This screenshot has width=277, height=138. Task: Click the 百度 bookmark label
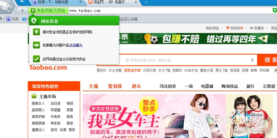point(15,19)
